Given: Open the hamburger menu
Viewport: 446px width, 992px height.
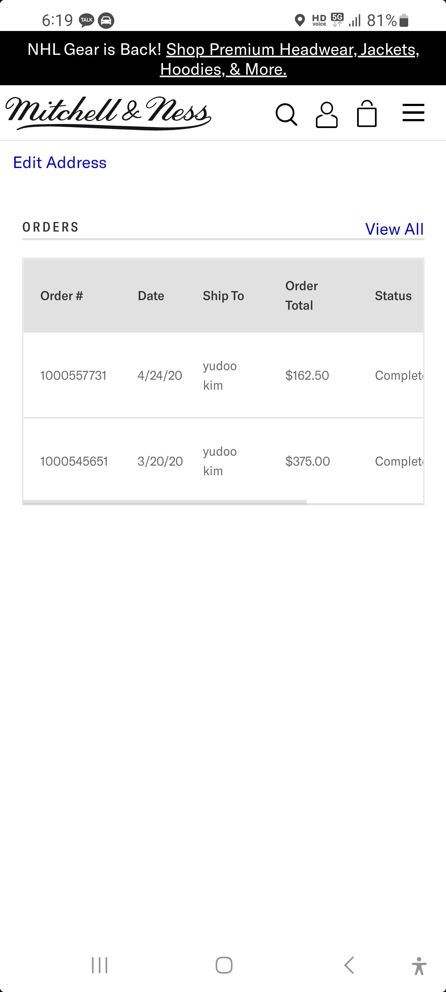Looking at the screenshot, I should 413,113.
